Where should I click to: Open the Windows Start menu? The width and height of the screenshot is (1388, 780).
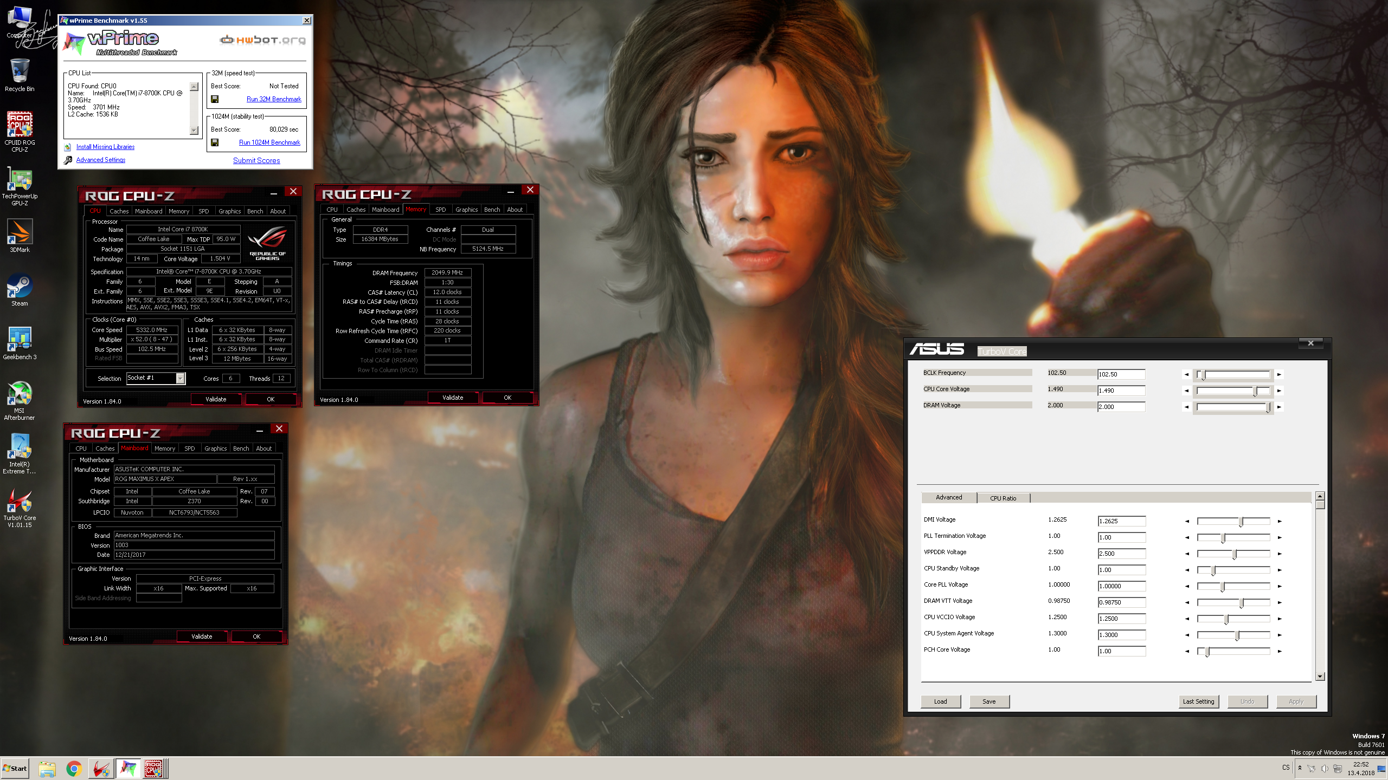tap(15, 769)
